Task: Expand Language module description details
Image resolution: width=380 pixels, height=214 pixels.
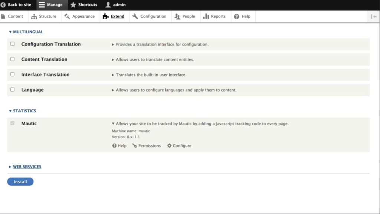Action: [x=113, y=90]
